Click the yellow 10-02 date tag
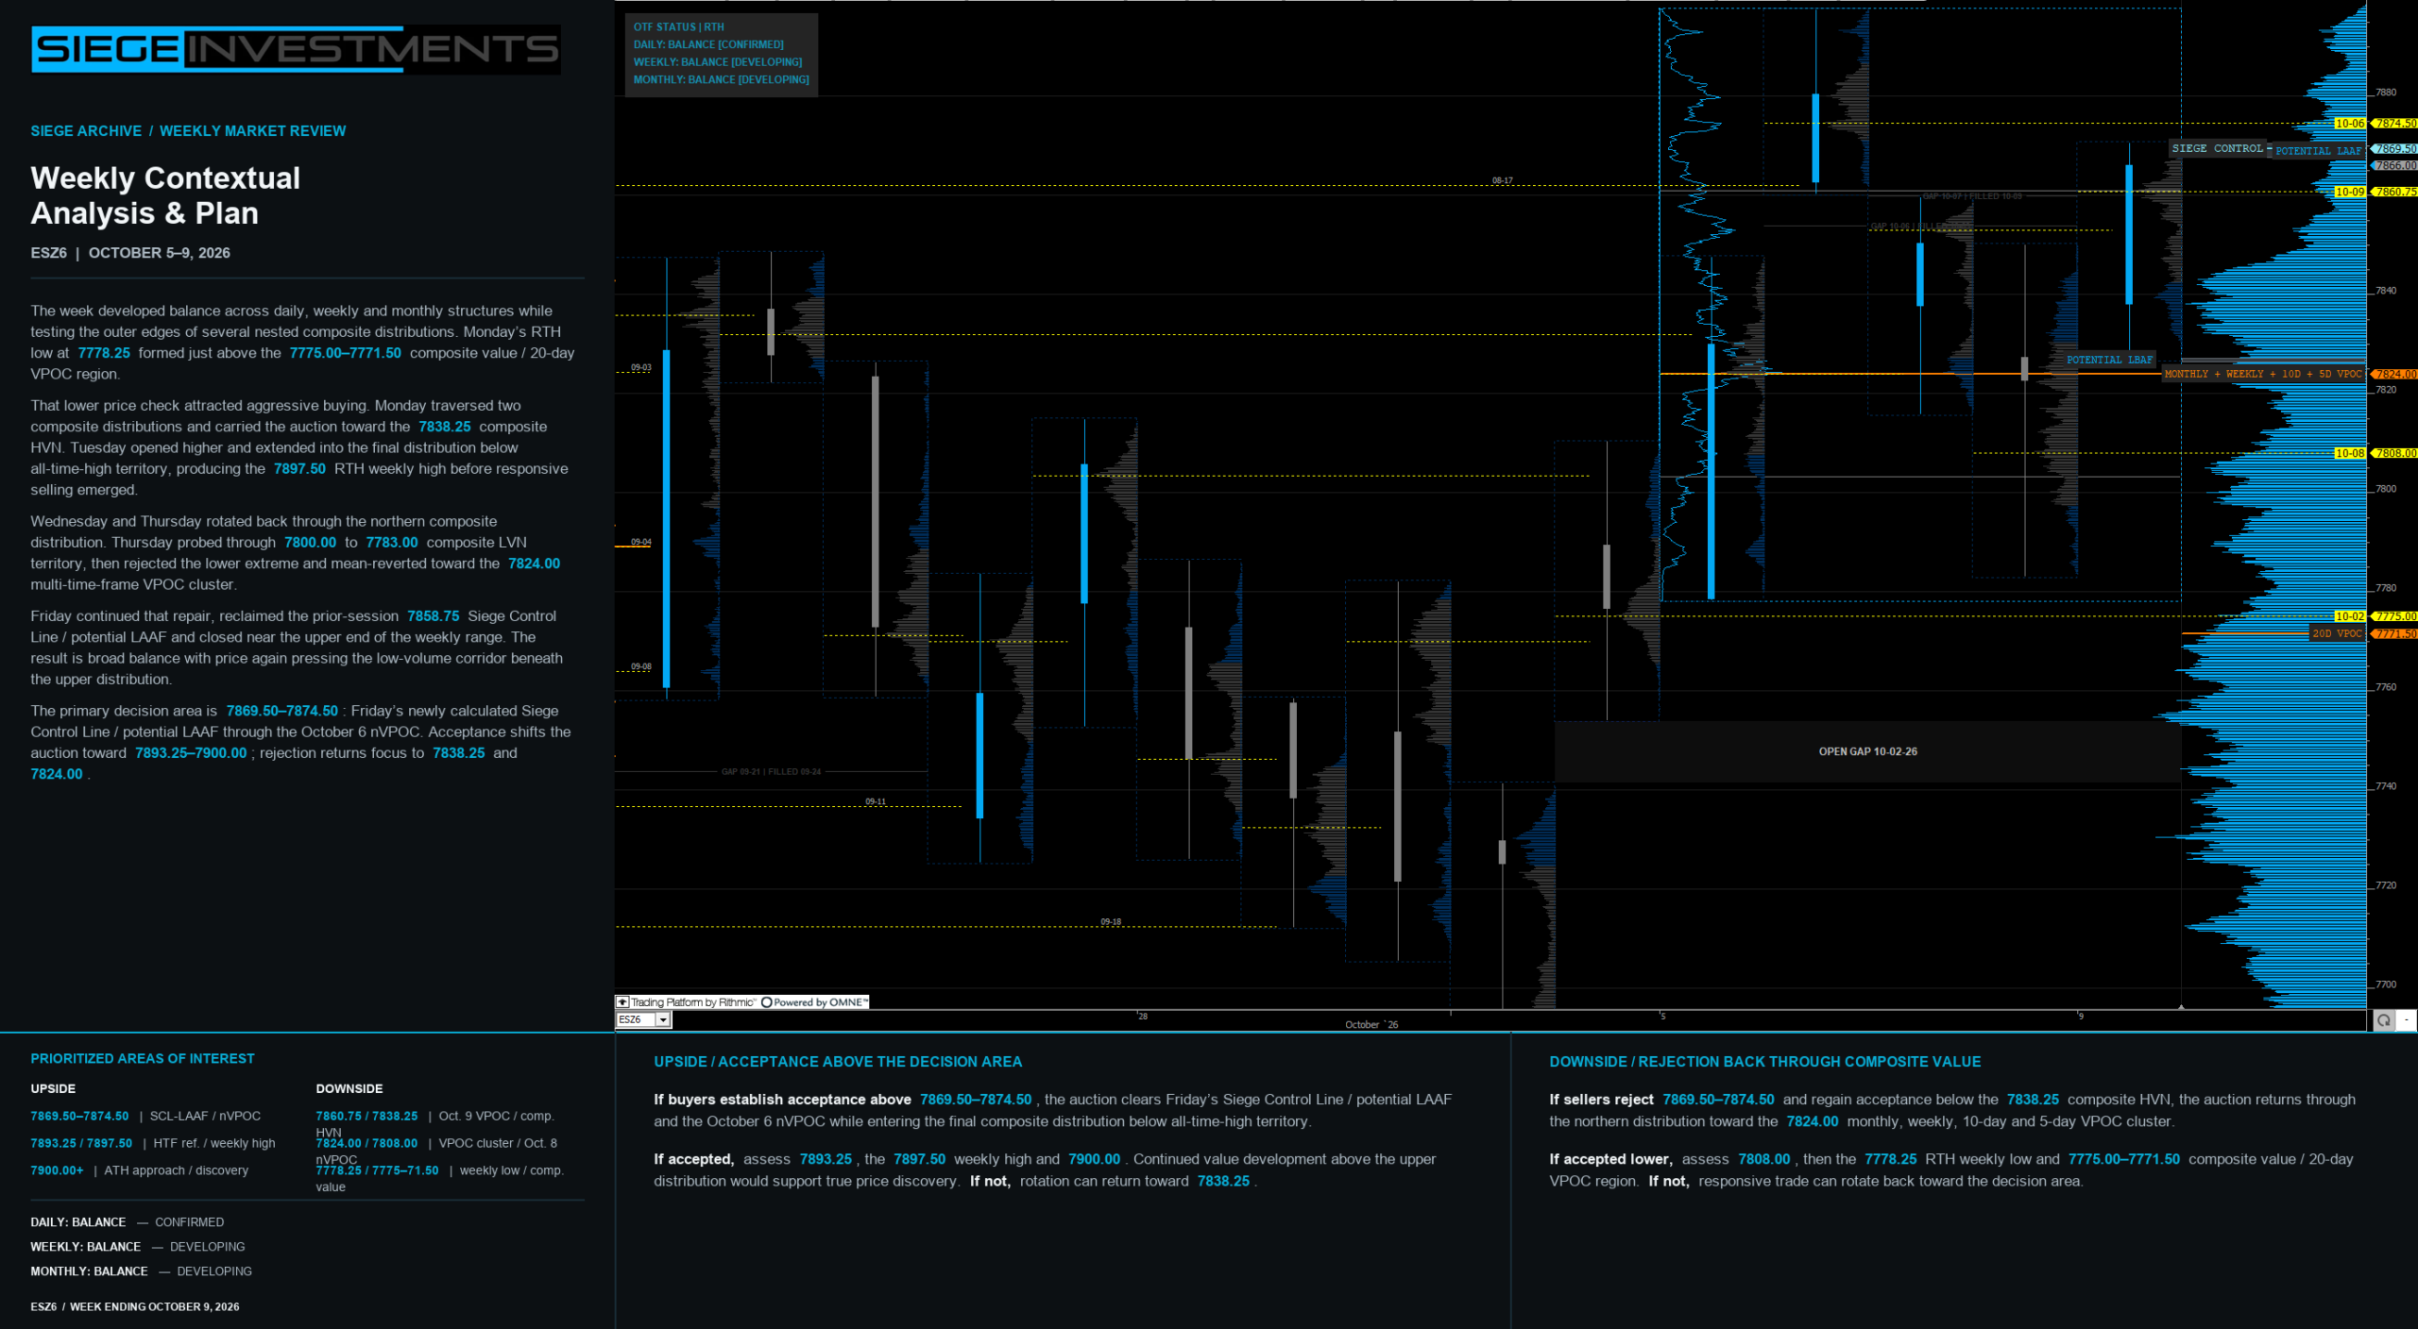This screenshot has height=1329, width=2418. pyautogui.click(x=2350, y=616)
